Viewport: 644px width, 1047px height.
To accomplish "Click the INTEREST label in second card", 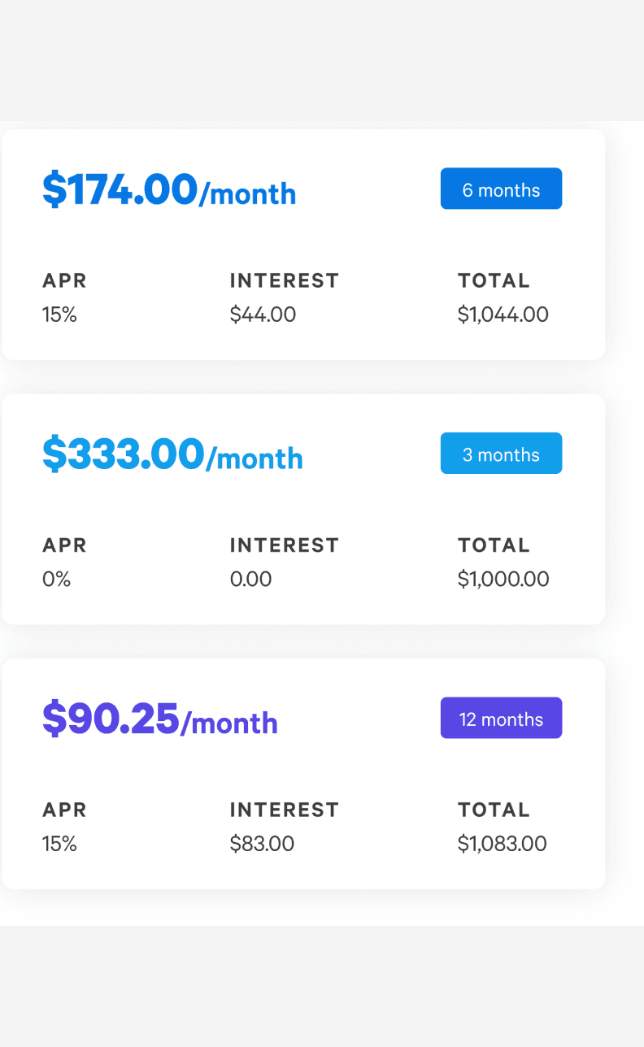I will coord(284,545).
